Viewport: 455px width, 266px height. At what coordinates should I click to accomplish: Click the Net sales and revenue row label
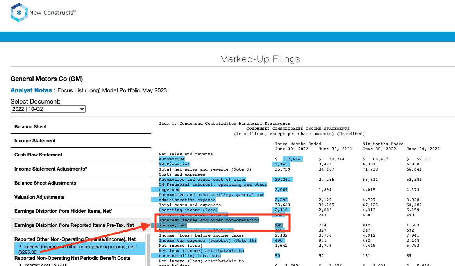coord(186,154)
